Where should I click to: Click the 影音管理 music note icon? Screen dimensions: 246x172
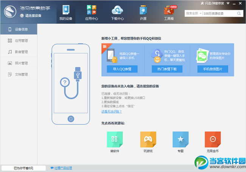click(10, 52)
